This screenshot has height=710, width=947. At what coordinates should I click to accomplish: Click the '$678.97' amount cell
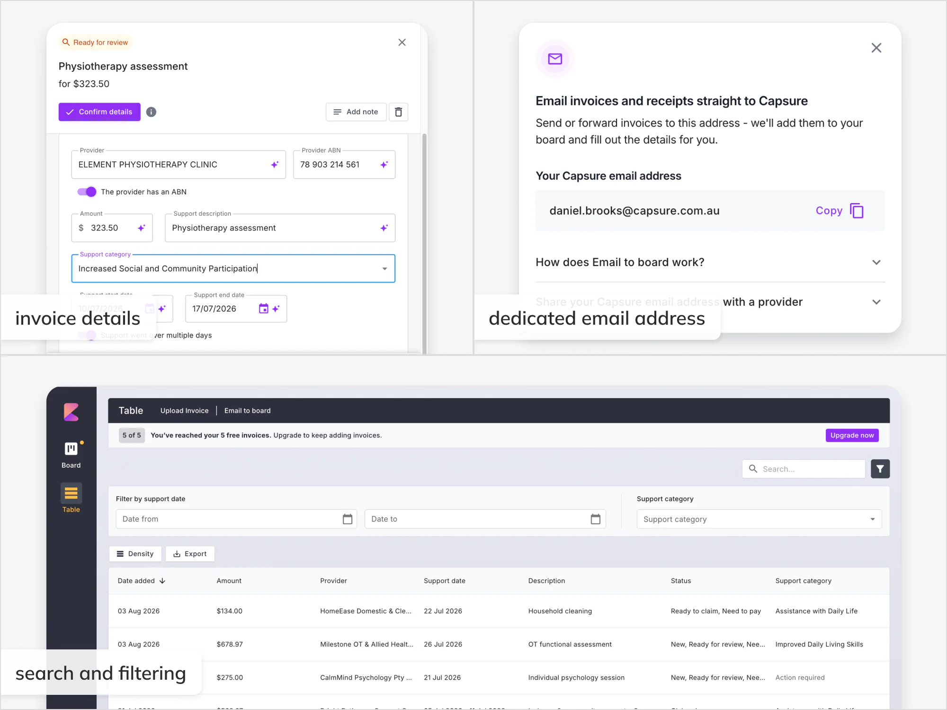click(x=230, y=644)
